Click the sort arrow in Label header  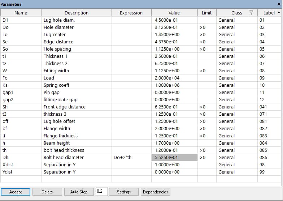278,13
